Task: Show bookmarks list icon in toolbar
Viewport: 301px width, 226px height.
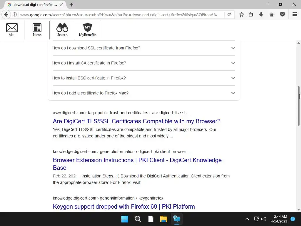Action: [251, 15]
